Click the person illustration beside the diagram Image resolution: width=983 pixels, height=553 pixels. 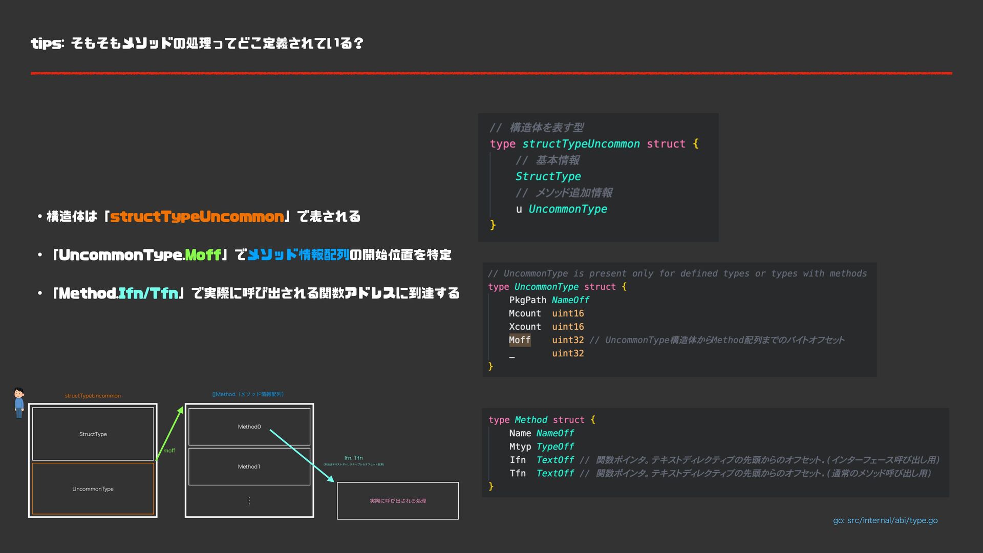point(19,403)
